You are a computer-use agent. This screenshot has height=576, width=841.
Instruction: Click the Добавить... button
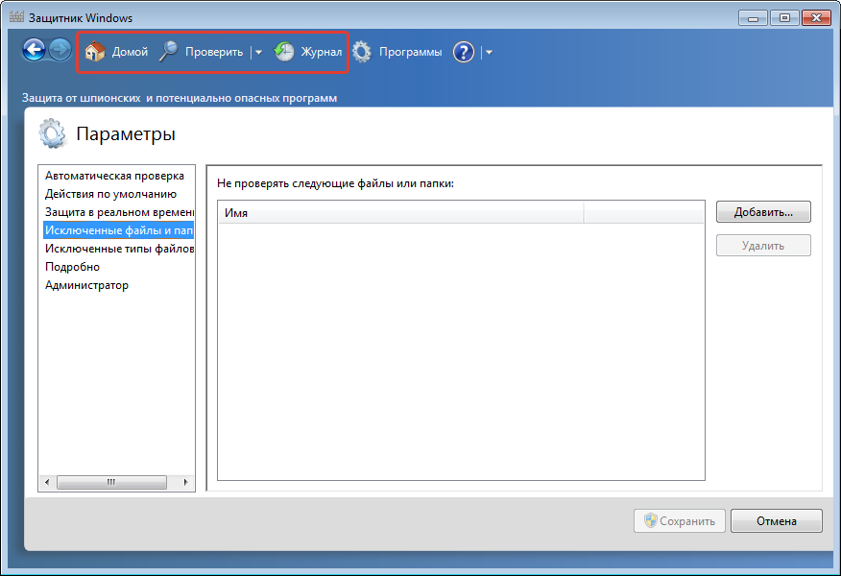pyautogui.click(x=763, y=212)
